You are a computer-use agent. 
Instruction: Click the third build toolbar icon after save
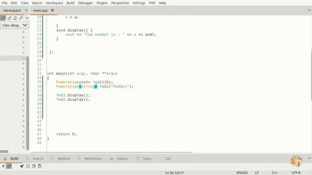pyautogui.click(x=34, y=166)
